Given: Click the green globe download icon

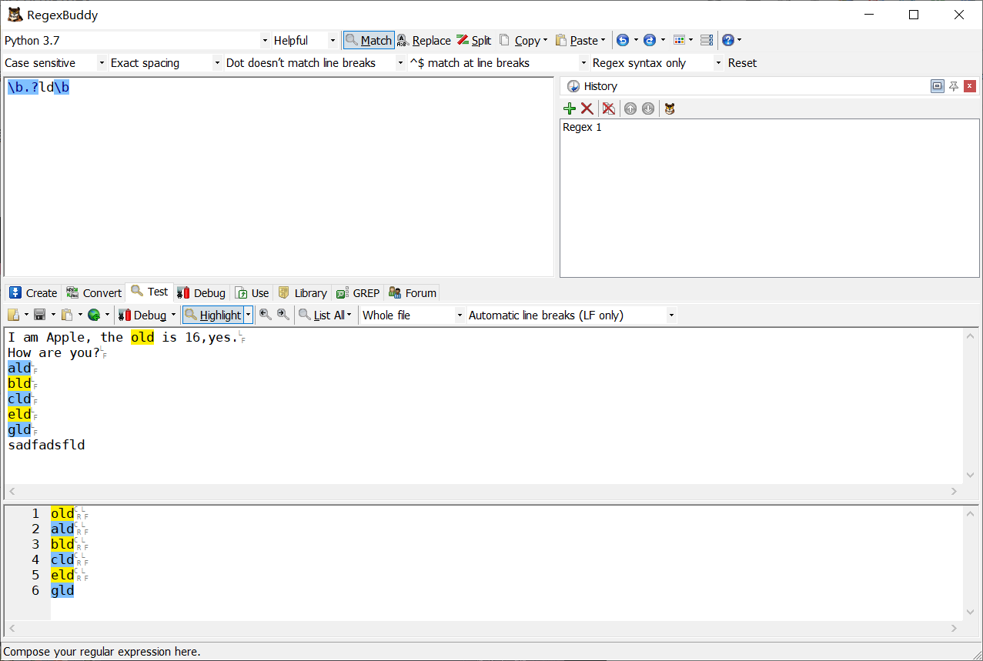Looking at the screenshot, I should pyautogui.click(x=94, y=315).
